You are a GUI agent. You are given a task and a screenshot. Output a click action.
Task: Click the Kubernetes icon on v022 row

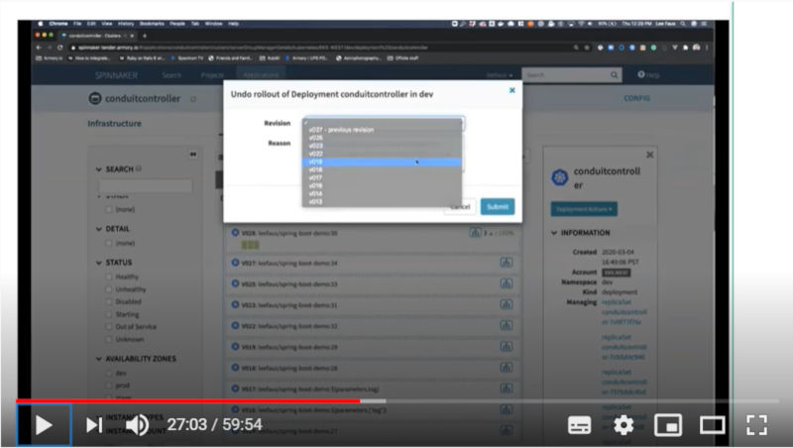tap(235, 326)
